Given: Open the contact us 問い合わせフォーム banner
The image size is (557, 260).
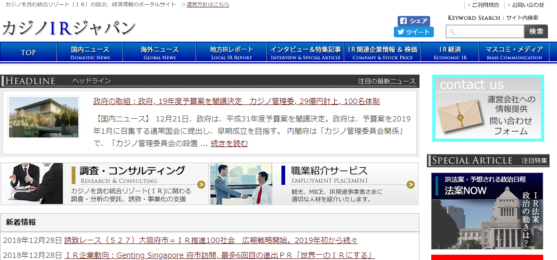Looking at the screenshot, I should (488, 108).
